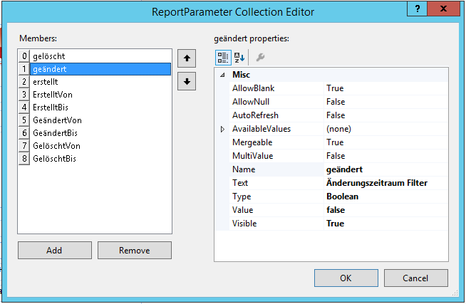Open Property Pages wrench icon
Viewport: 466px width, 304px height.
(x=260, y=58)
